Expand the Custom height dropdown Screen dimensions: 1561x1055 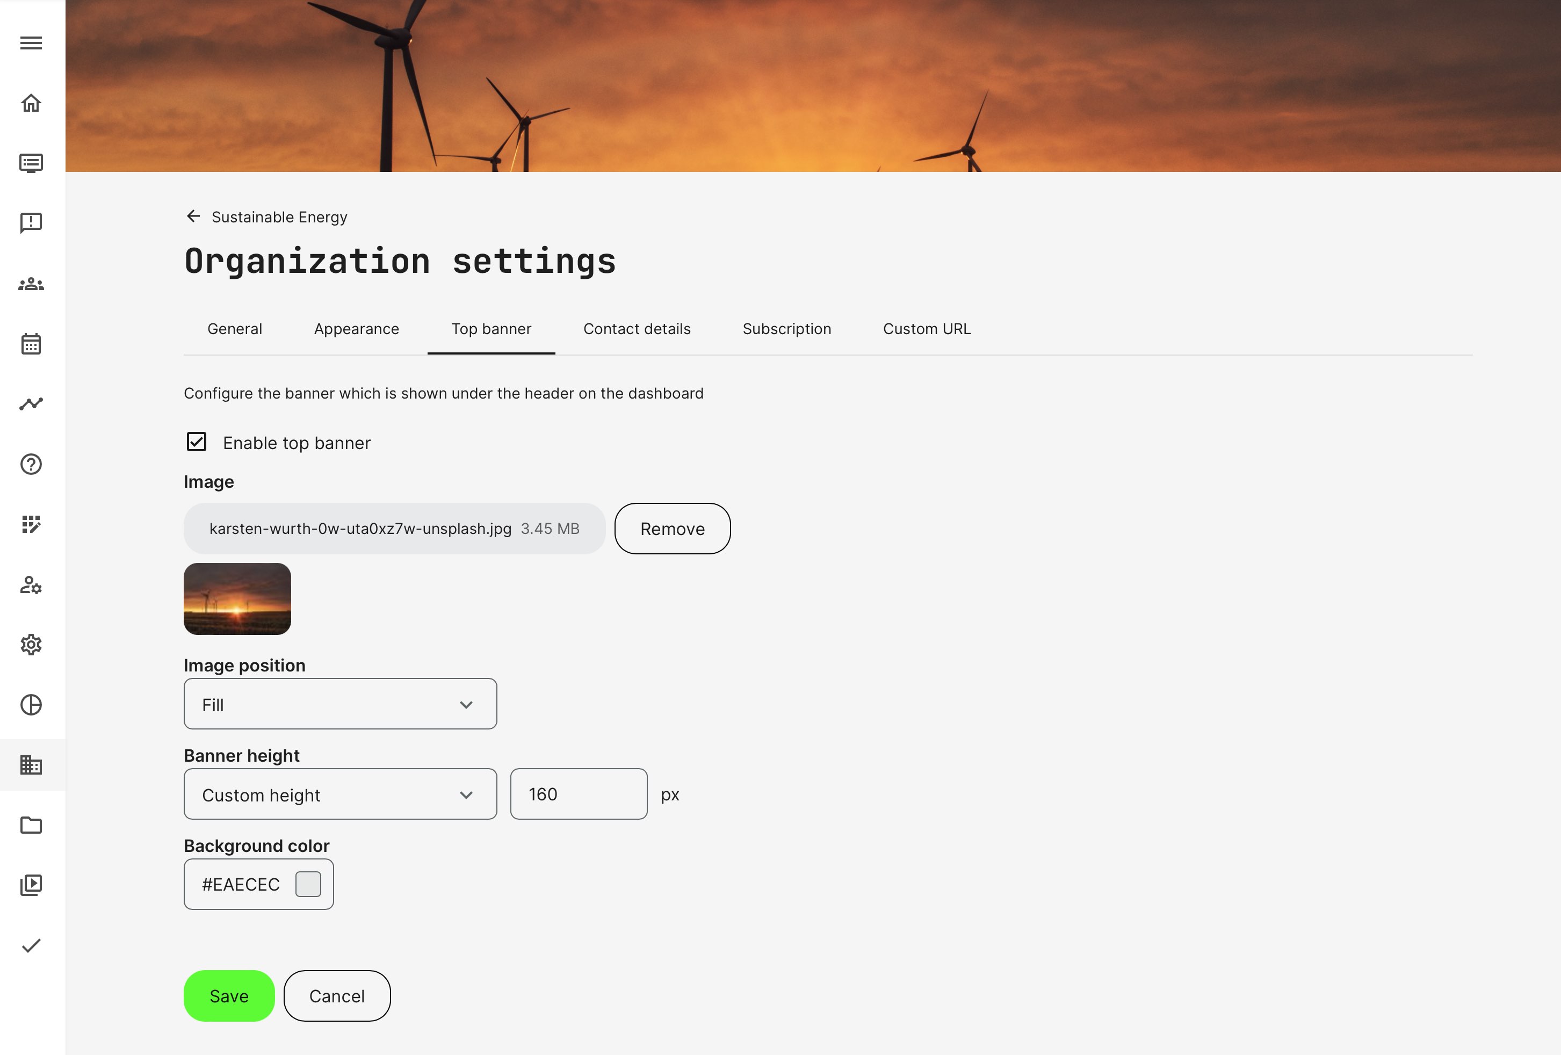pos(340,794)
